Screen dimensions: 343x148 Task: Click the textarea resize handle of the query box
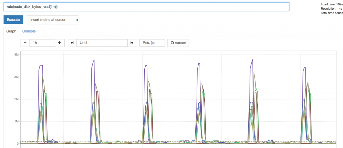tap(288, 9)
